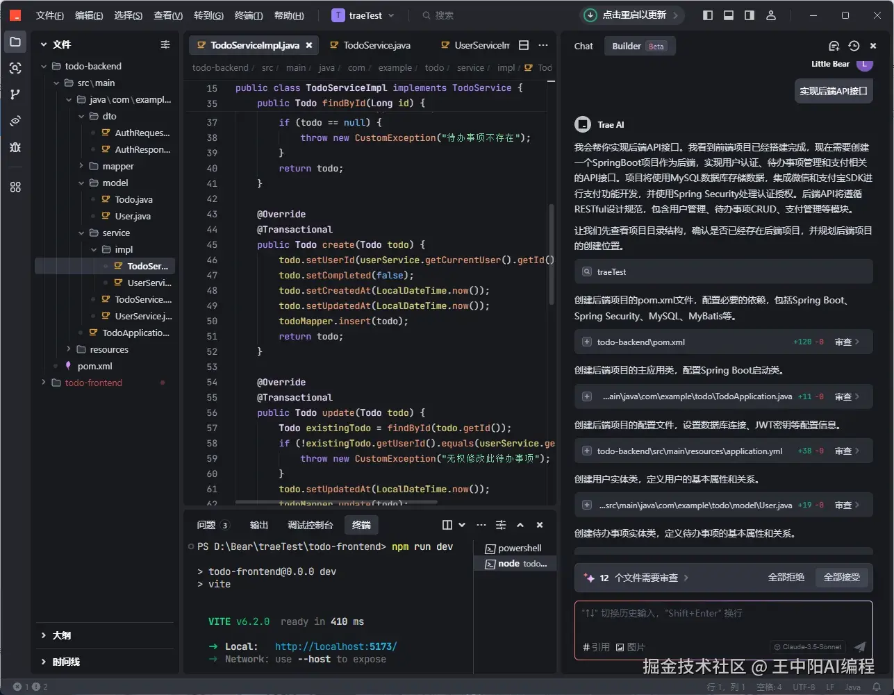
Task: Maximize terminal panel with up chevron
Action: pyautogui.click(x=520, y=525)
